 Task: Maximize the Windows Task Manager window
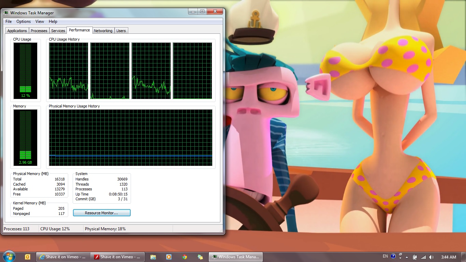tap(202, 12)
